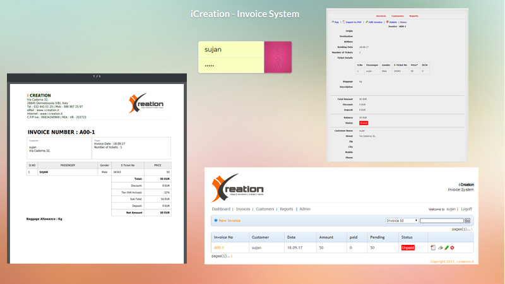
Task: Click the Logoff link
Action: [x=466, y=209]
